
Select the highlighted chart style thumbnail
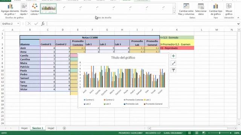[x=49, y=8]
